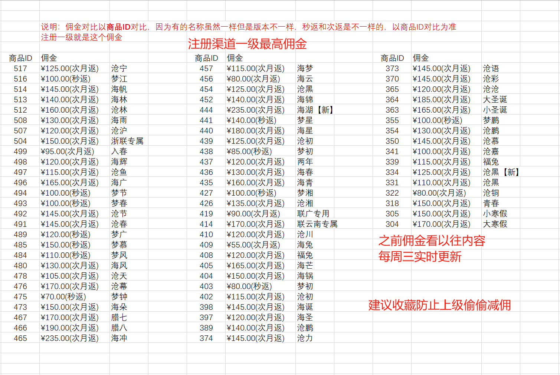Click the name cell 梦节
Viewport: 560px width, 375px height.
(x=129, y=193)
